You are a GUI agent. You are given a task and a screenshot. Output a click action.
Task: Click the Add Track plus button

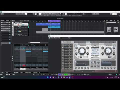12,21
